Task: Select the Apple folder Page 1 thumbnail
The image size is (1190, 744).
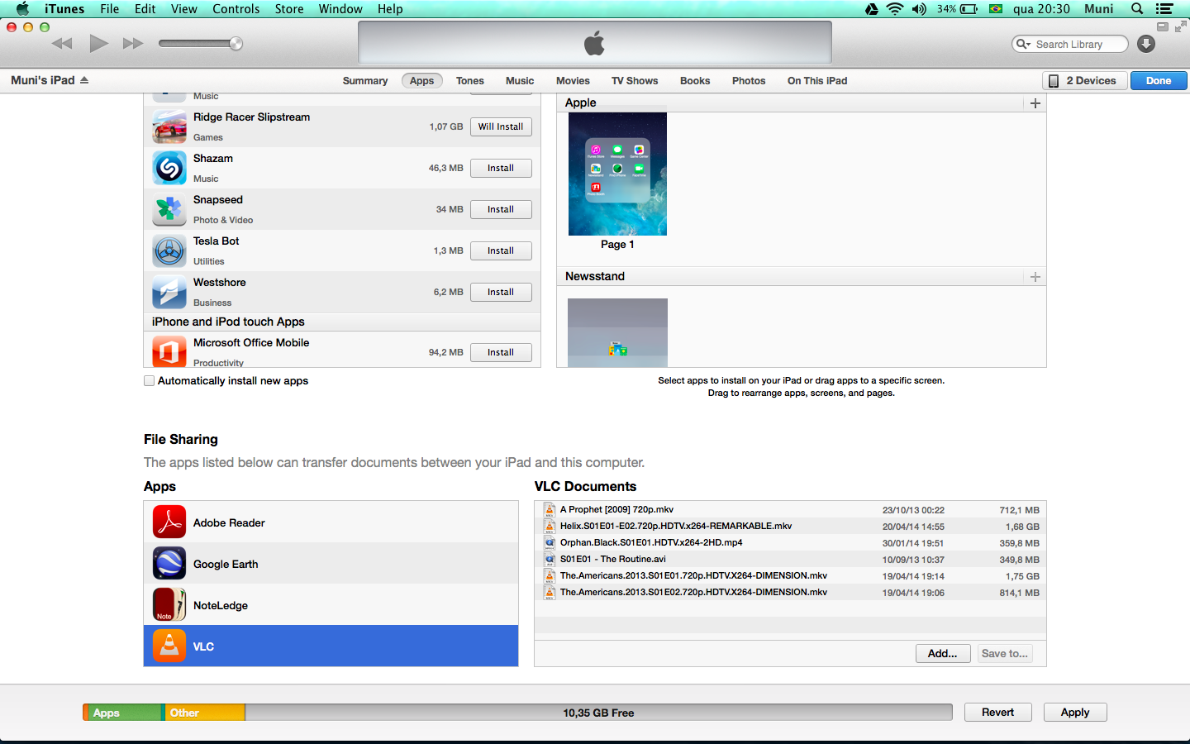Action: 617,174
